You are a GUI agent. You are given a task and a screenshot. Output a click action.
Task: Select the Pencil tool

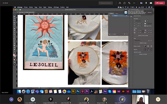click(15, 31)
